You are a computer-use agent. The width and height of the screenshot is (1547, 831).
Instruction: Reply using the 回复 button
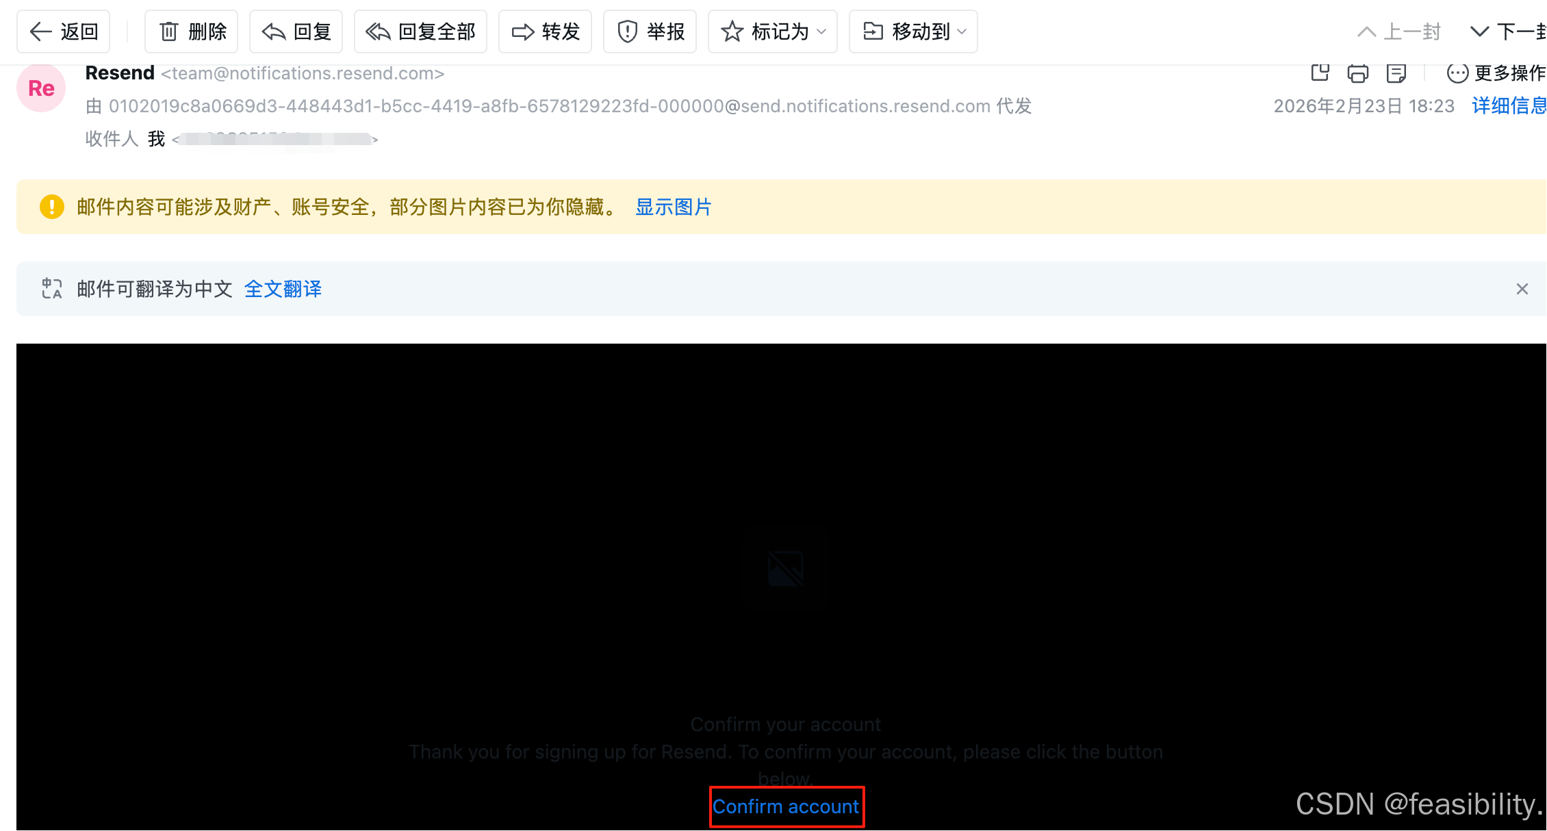296,31
